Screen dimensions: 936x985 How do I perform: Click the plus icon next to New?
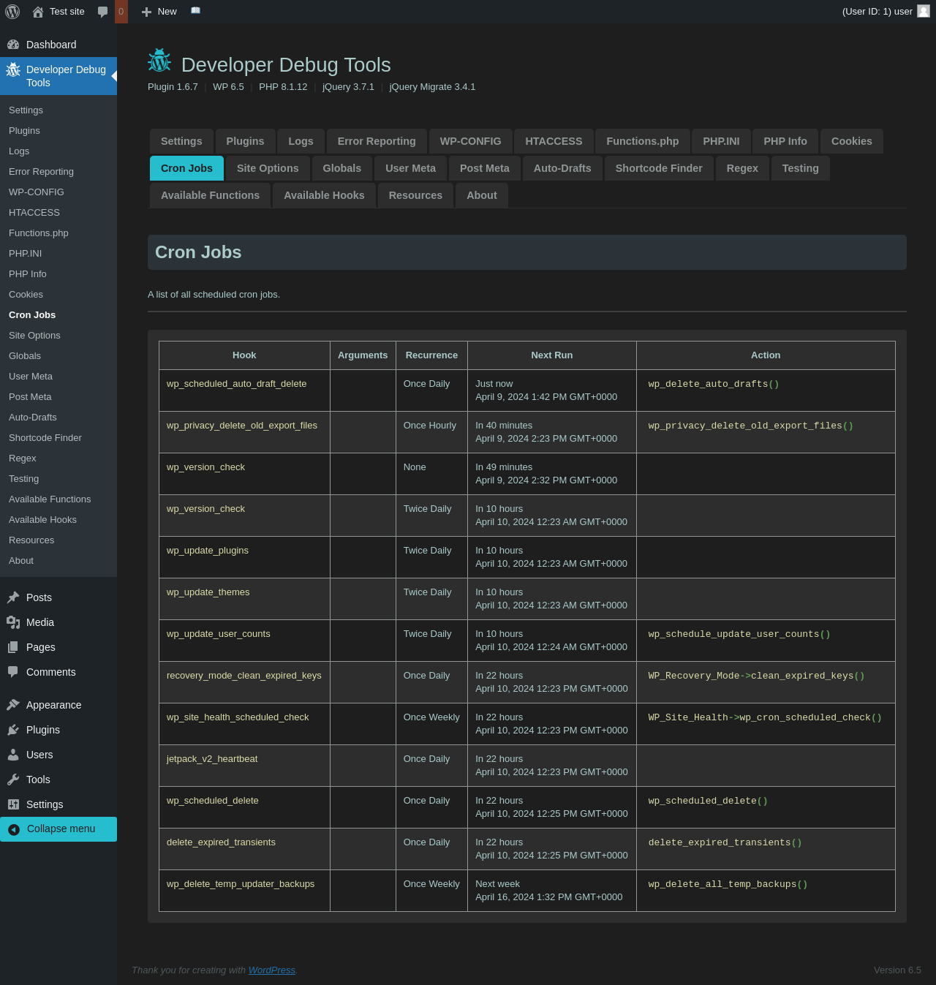click(146, 12)
